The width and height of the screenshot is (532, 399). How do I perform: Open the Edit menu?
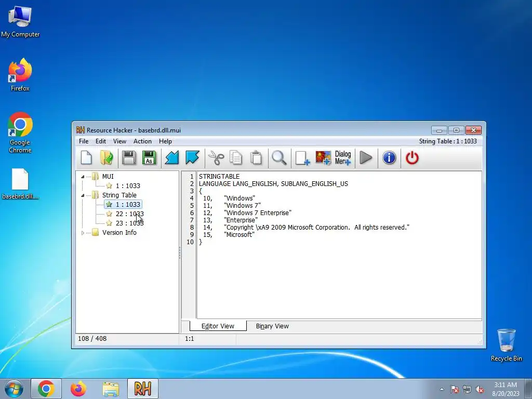(x=100, y=141)
